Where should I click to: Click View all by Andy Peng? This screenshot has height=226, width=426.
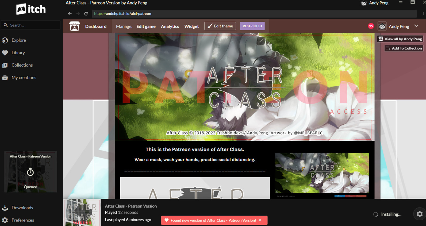coord(400,39)
